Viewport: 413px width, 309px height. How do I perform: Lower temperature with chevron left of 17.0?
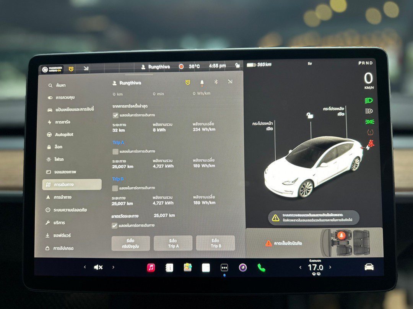pos(300,267)
